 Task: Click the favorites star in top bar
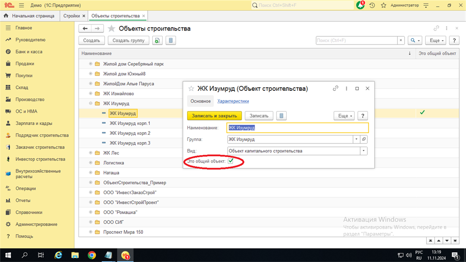pos(383,5)
